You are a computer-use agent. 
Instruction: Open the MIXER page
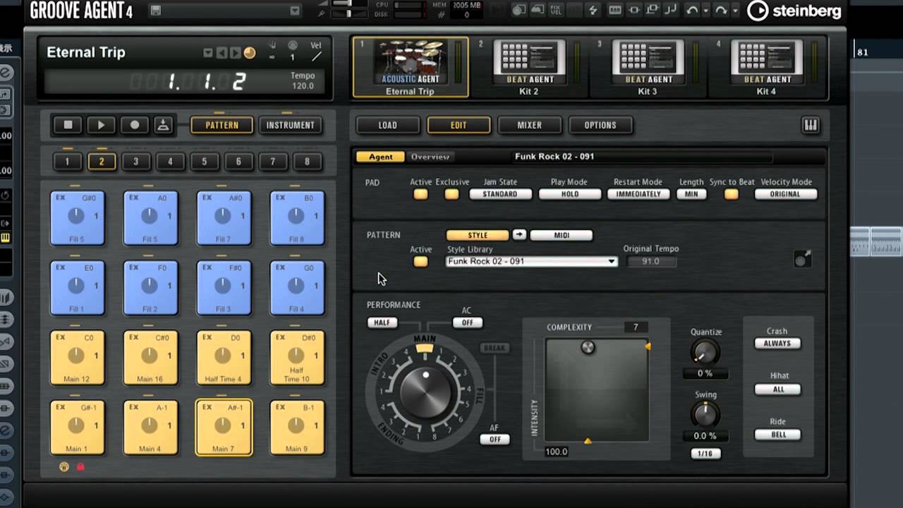(529, 125)
